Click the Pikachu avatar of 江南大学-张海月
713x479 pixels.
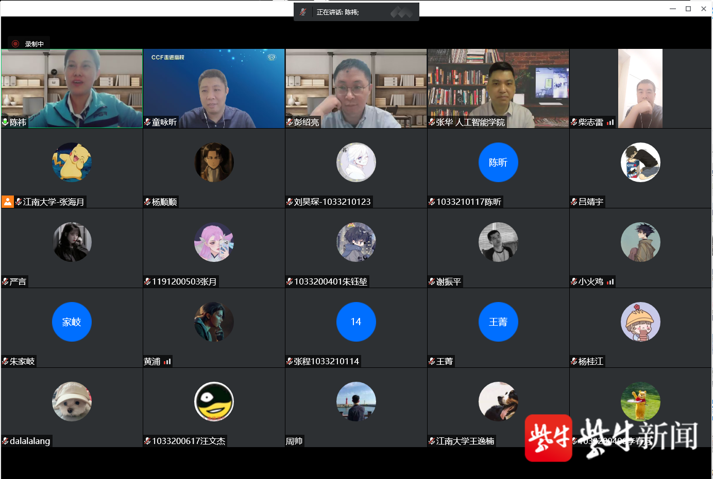click(72, 162)
